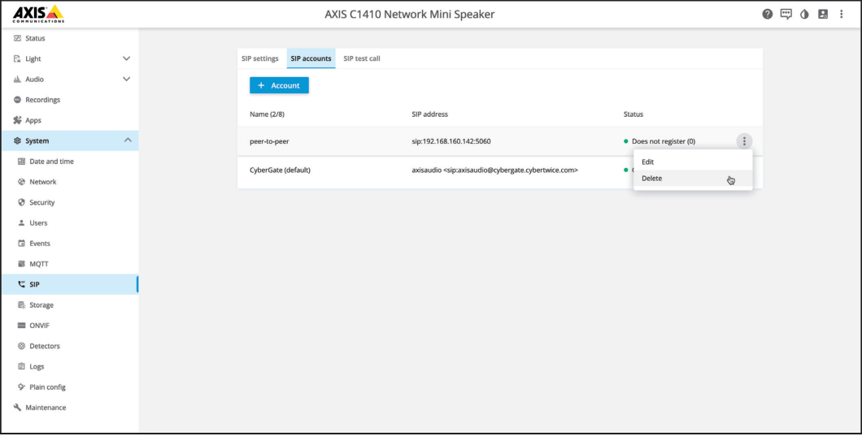Open the user account icon
The width and height of the screenshot is (862, 436).
(x=823, y=14)
